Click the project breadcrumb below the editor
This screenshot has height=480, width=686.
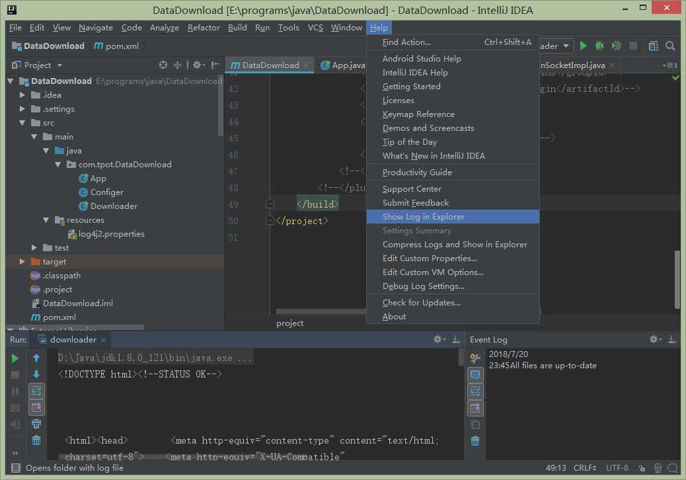click(289, 323)
